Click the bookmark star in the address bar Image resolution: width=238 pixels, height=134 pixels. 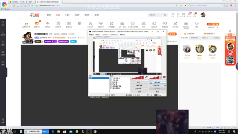click(x=181, y=5)
